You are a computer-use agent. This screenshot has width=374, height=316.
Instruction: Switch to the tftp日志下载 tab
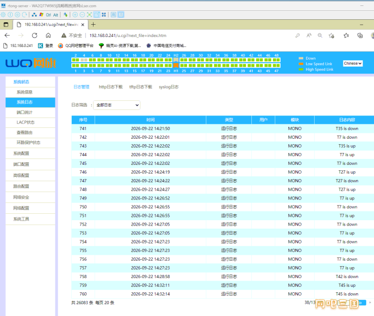tap(140, 87)
